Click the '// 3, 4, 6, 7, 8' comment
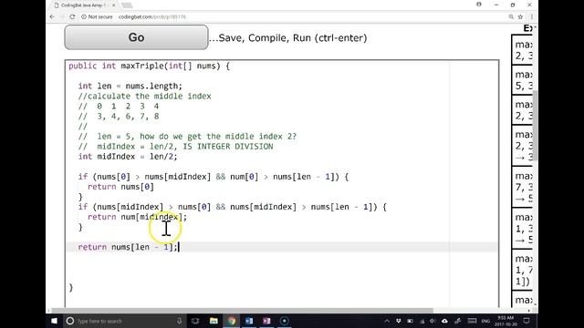584x328 pixels. tap(119, 116)
